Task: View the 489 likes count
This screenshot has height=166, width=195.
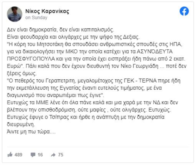Action: (x=18, y=155)
